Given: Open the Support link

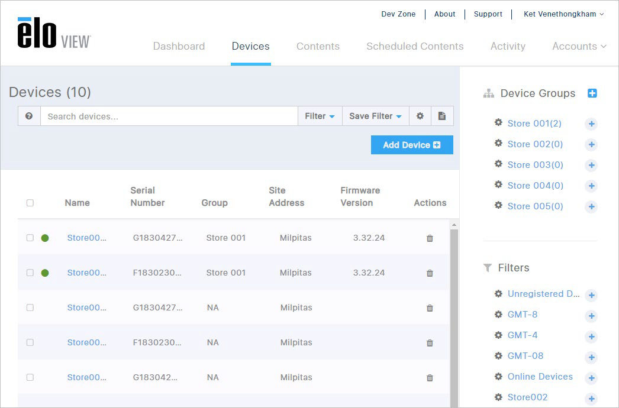Looking at the screenshot, I should click(488, 14).
